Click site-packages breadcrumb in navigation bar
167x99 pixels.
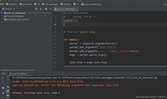[x=52, y=4]
